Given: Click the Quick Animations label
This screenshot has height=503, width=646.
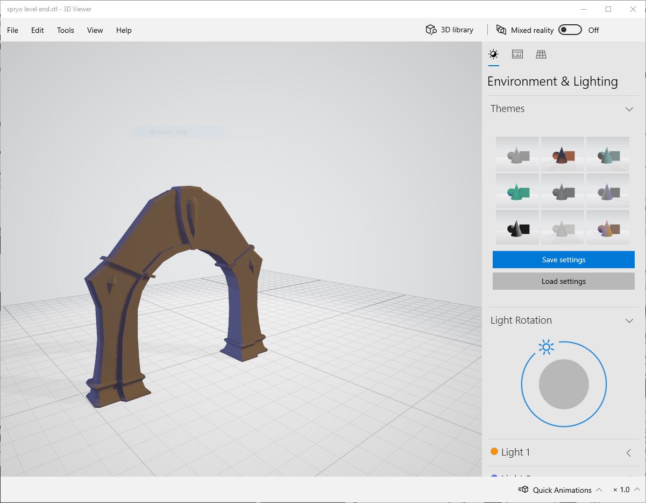Looking at the screenshot, I should (x=562, y=490).
